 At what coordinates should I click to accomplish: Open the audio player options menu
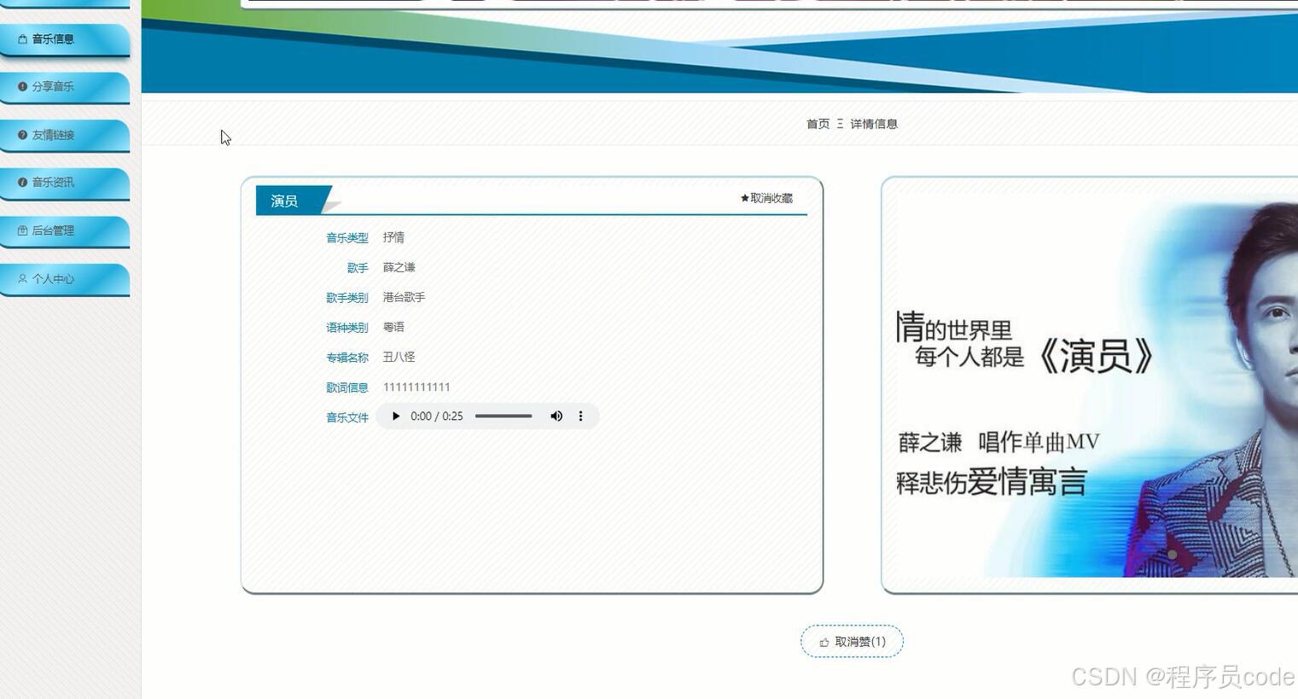[581, 416]
